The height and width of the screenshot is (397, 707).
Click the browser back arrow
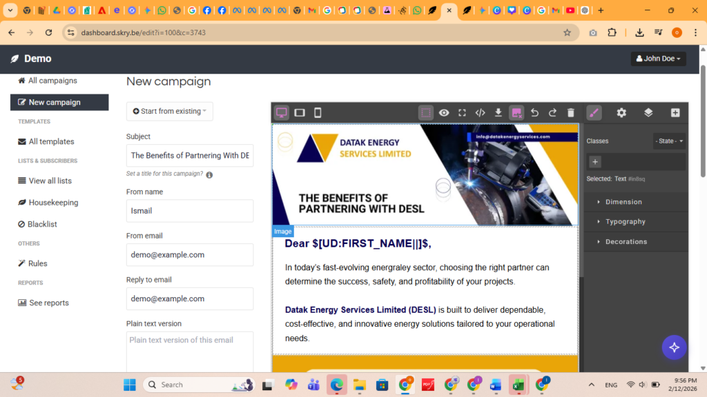pos(11,32)
